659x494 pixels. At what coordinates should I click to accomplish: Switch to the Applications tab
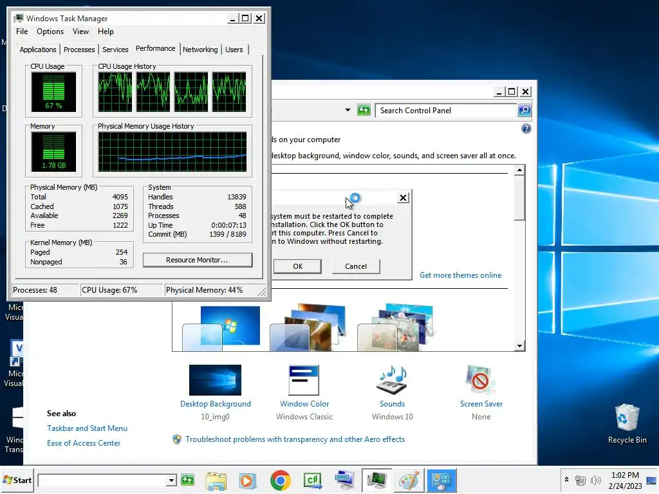click(x=38, y=50)
